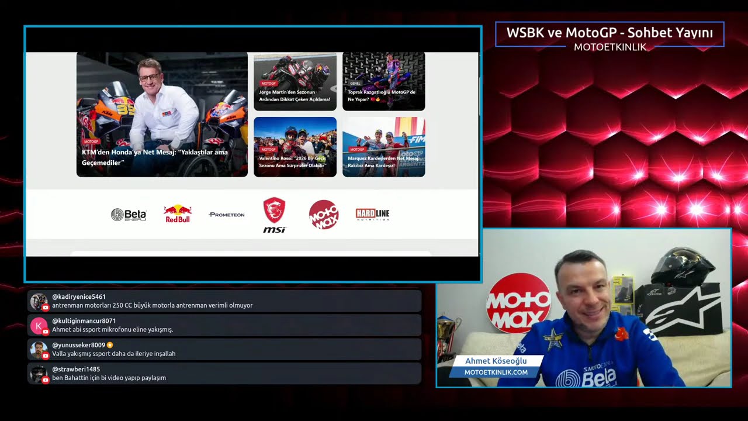
Task: Select the @kadiryenice5461 username
Action: (x=79, y=297)
